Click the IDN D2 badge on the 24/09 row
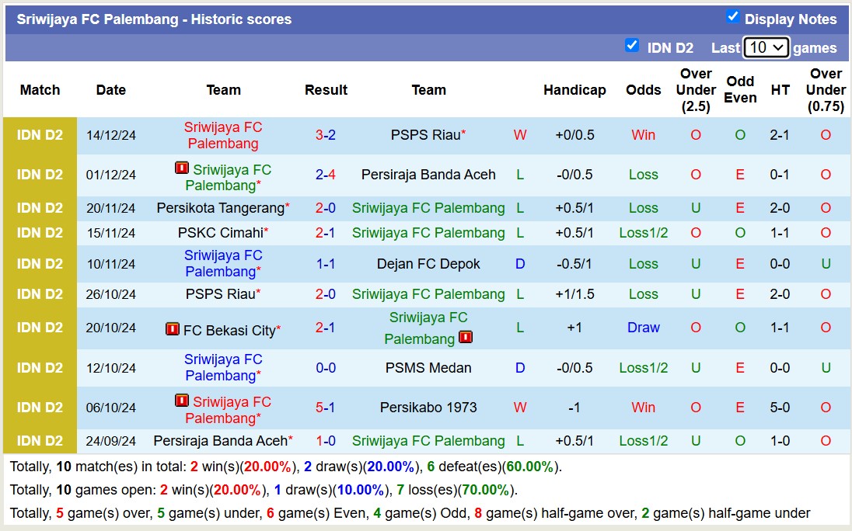The height and width of the screenshot is (531, 852). click(x=40, y=441)
